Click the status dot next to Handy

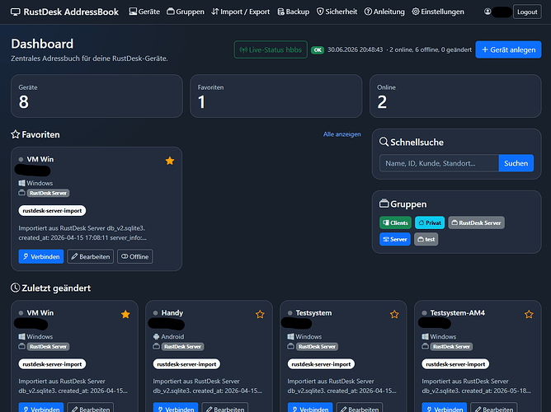[155, 312]
